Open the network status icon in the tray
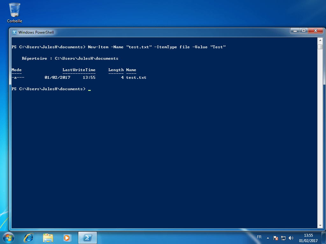 click(283, 237)
